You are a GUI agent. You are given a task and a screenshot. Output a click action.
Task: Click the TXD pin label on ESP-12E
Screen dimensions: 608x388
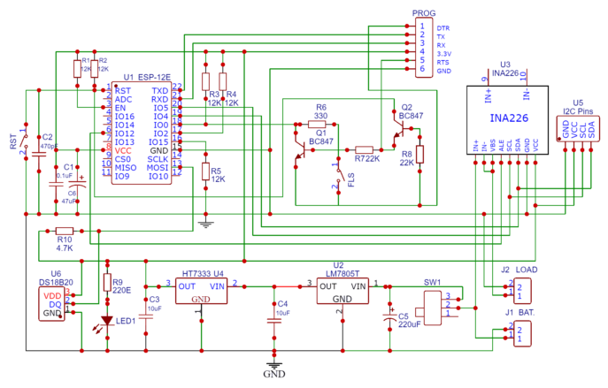click(x=160, y=91)
